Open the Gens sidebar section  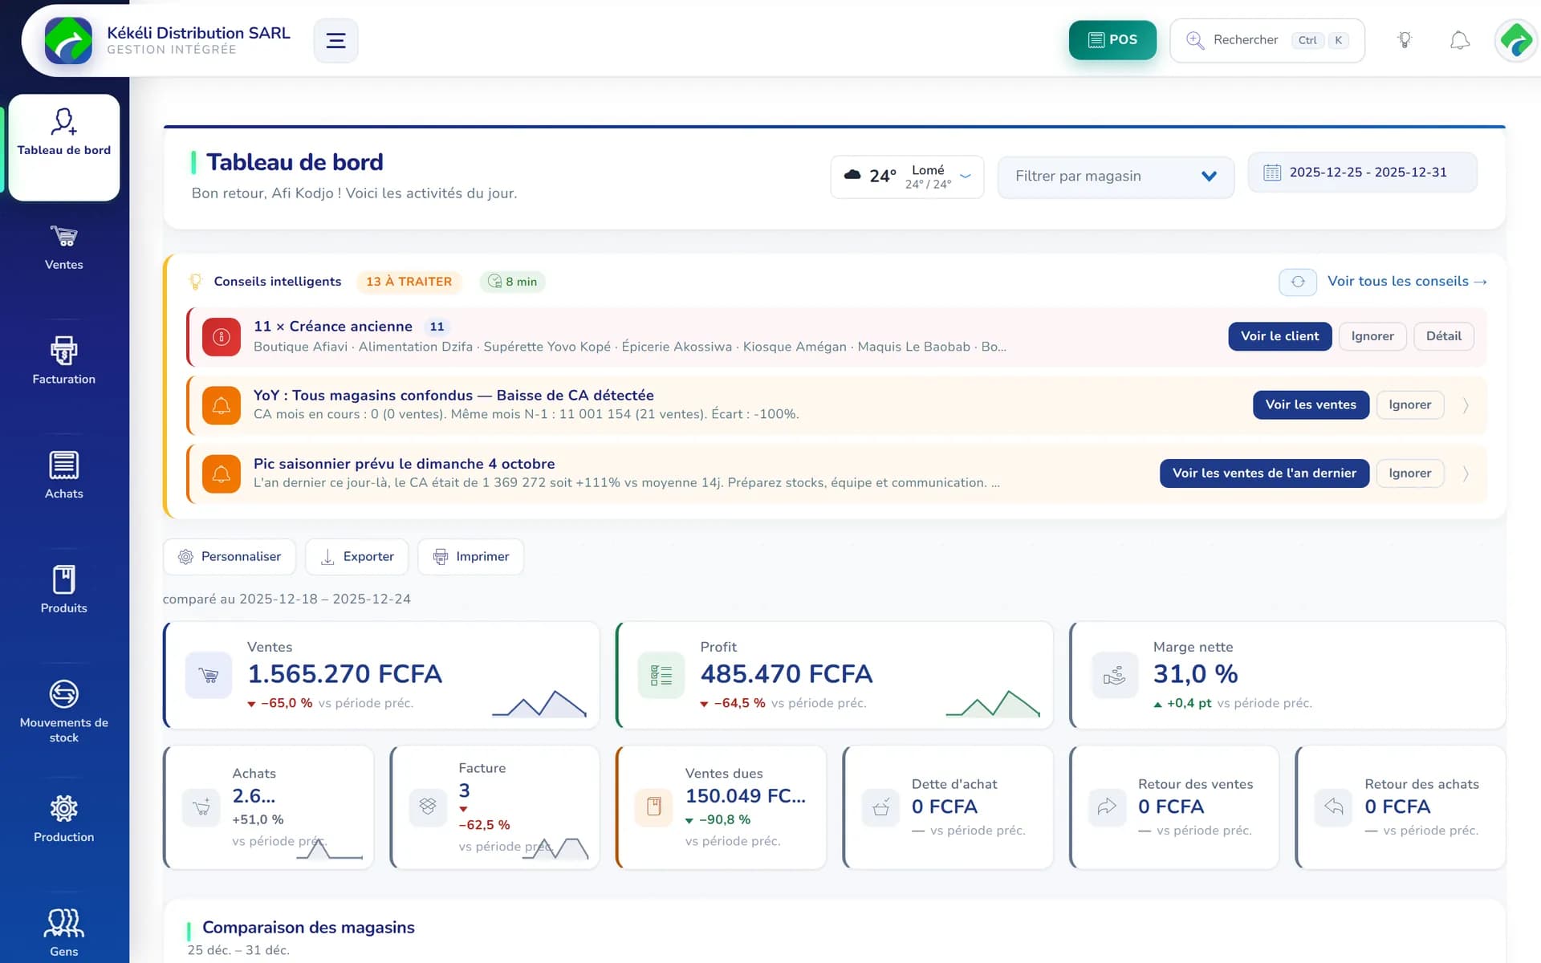(64, 933)
